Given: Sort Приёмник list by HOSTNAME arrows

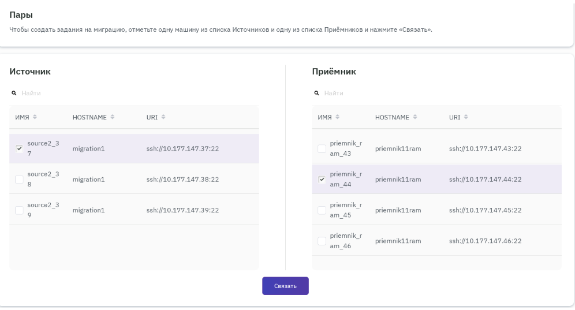Looking at the screenshot, I should (414, 117).
